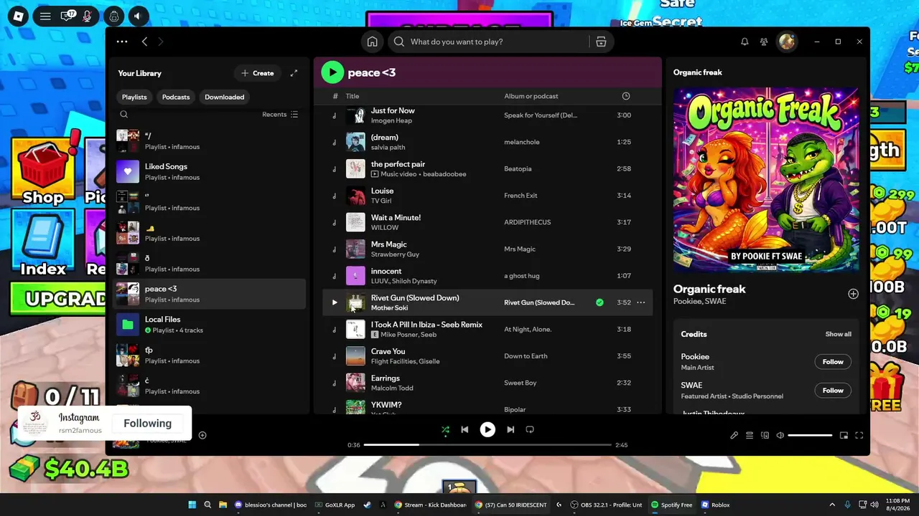Open Roblox hamburger menu
919x516 pixels.
coord(45,16)
